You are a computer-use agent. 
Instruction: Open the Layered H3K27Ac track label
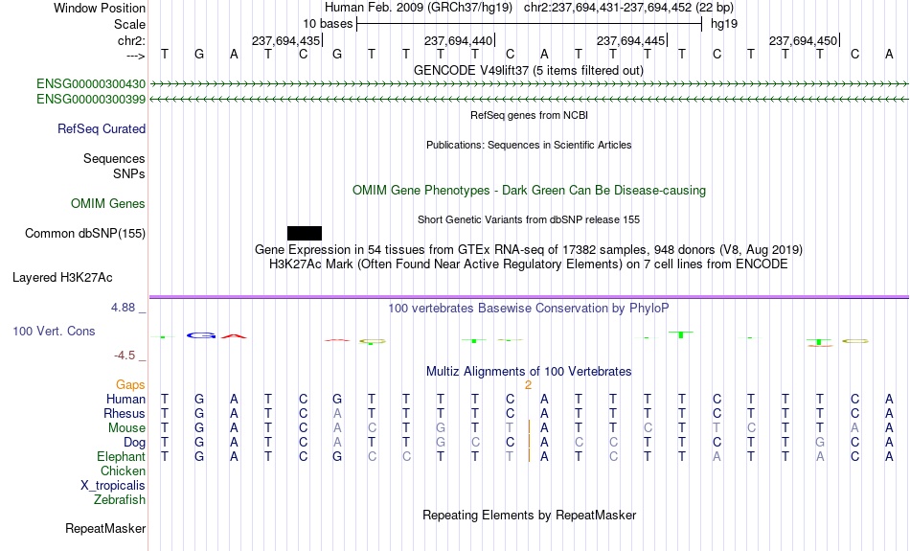click(x=62, y=278)
